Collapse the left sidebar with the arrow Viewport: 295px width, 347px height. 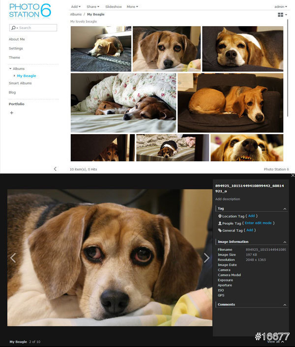pyautogui.click(x=55, y=169)
